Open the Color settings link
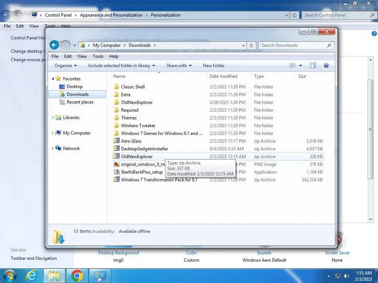This screenshot has height=283, width=378. (x=192, y=253)
